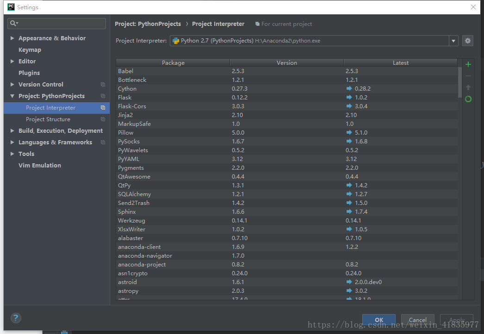Click the upgrade package up-arrow icon

click(468, 88)
